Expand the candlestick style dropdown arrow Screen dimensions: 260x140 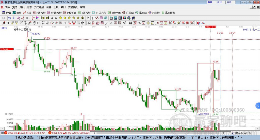click(30, 18)
